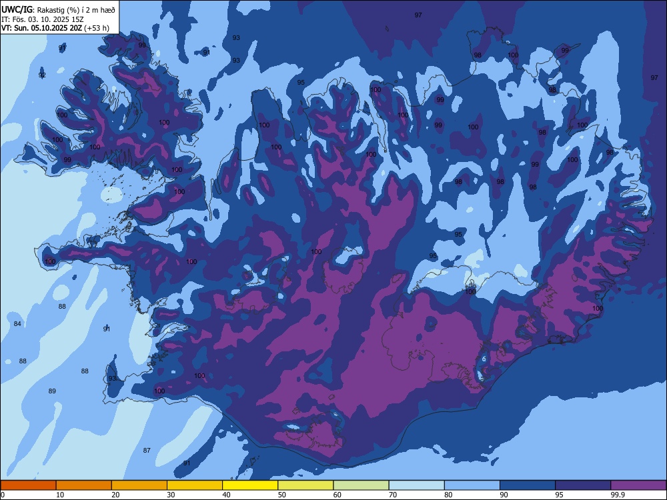Viewport: 667px width, 500px height.
Task: Click the light green 60–70 legend swatch
Action: click(x=361, y=485)
